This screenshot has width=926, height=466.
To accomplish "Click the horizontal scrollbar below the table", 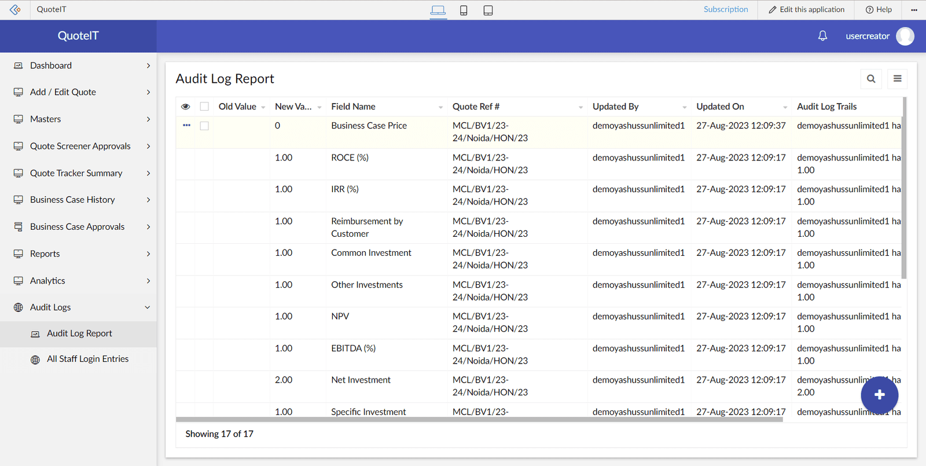I will (479, 420).
